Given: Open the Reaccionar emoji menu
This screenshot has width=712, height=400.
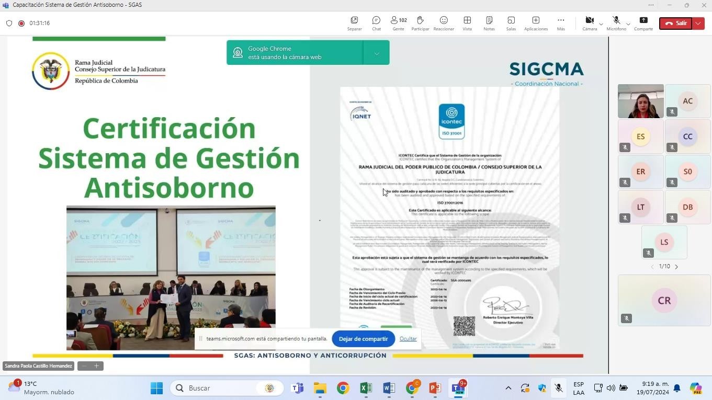Looking at the screenshot, I should (444, 20).
